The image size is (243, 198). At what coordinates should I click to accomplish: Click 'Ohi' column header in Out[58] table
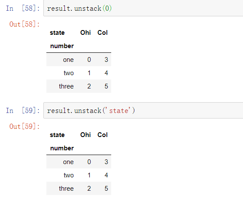[85, 33]
